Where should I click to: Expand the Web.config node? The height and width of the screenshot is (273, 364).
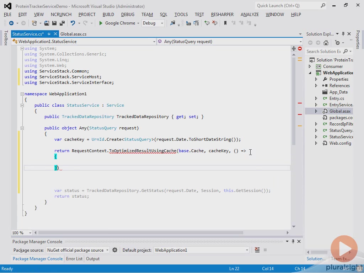pyautogui.click(x=316, y=143)
